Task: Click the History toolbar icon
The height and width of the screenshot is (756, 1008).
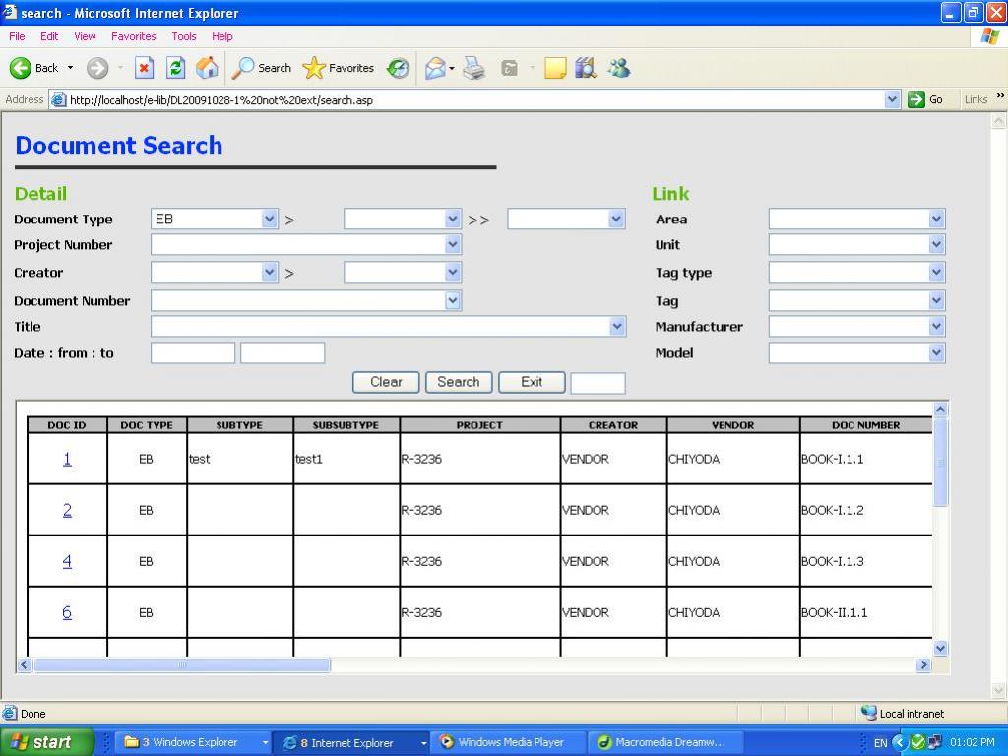Action: pyautogui.click(x=398, y=68)
